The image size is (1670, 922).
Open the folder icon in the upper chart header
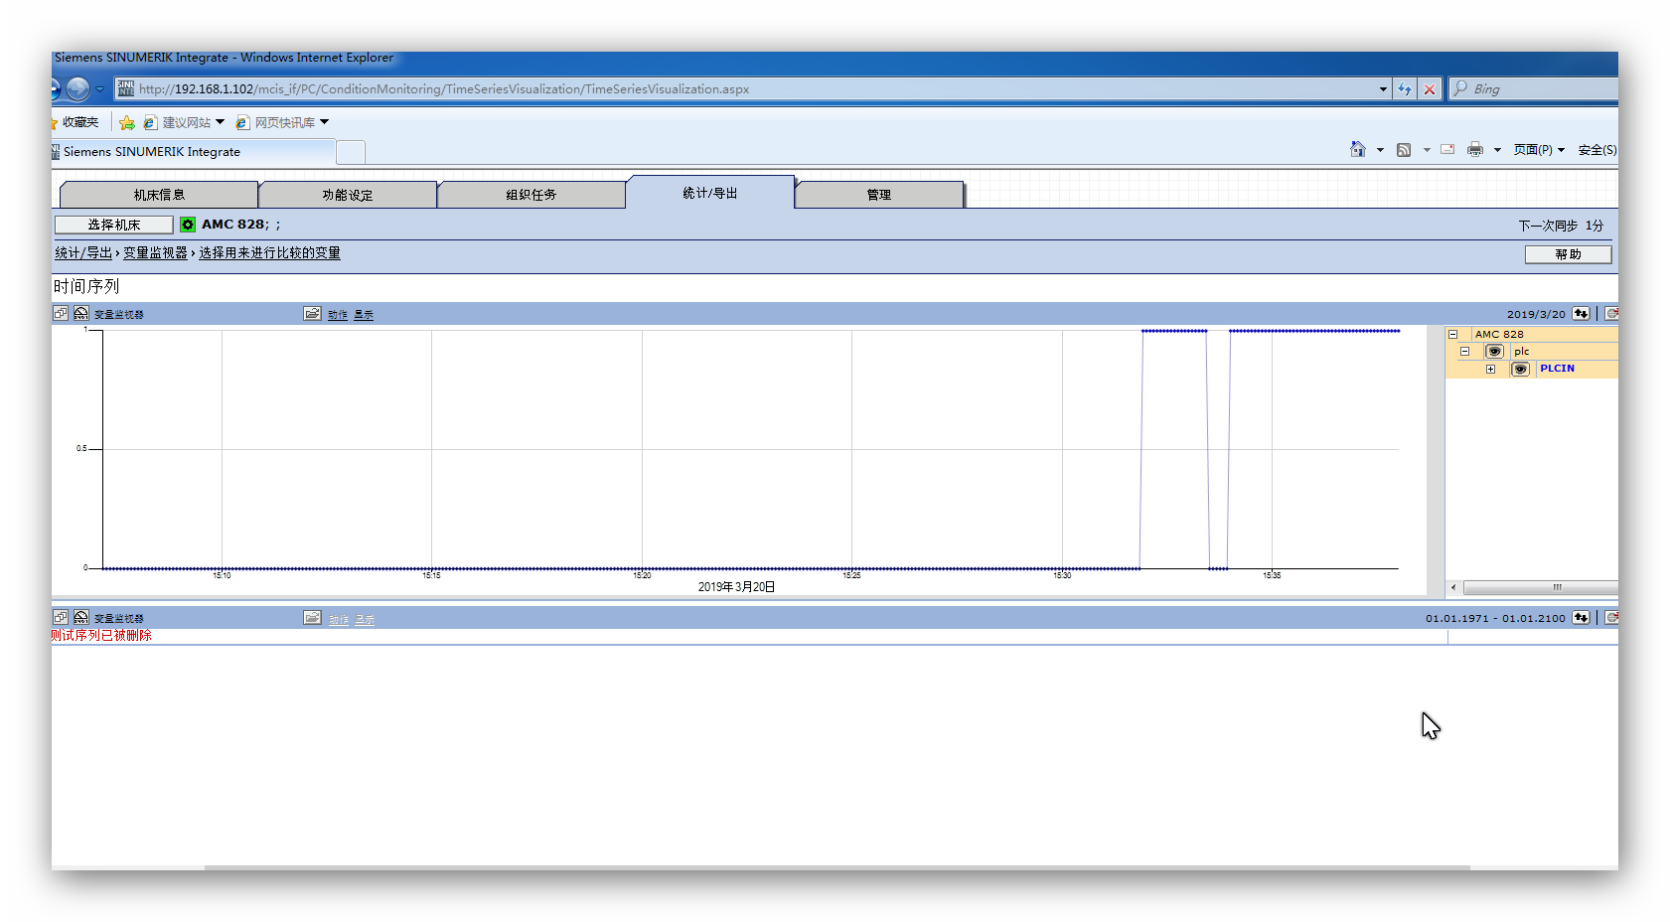(312, 313)
